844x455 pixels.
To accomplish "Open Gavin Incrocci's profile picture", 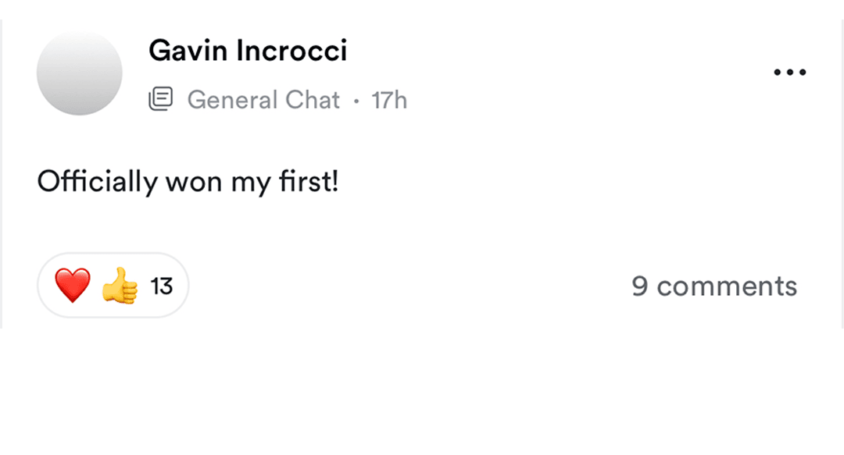I will [x=80, y=73].
